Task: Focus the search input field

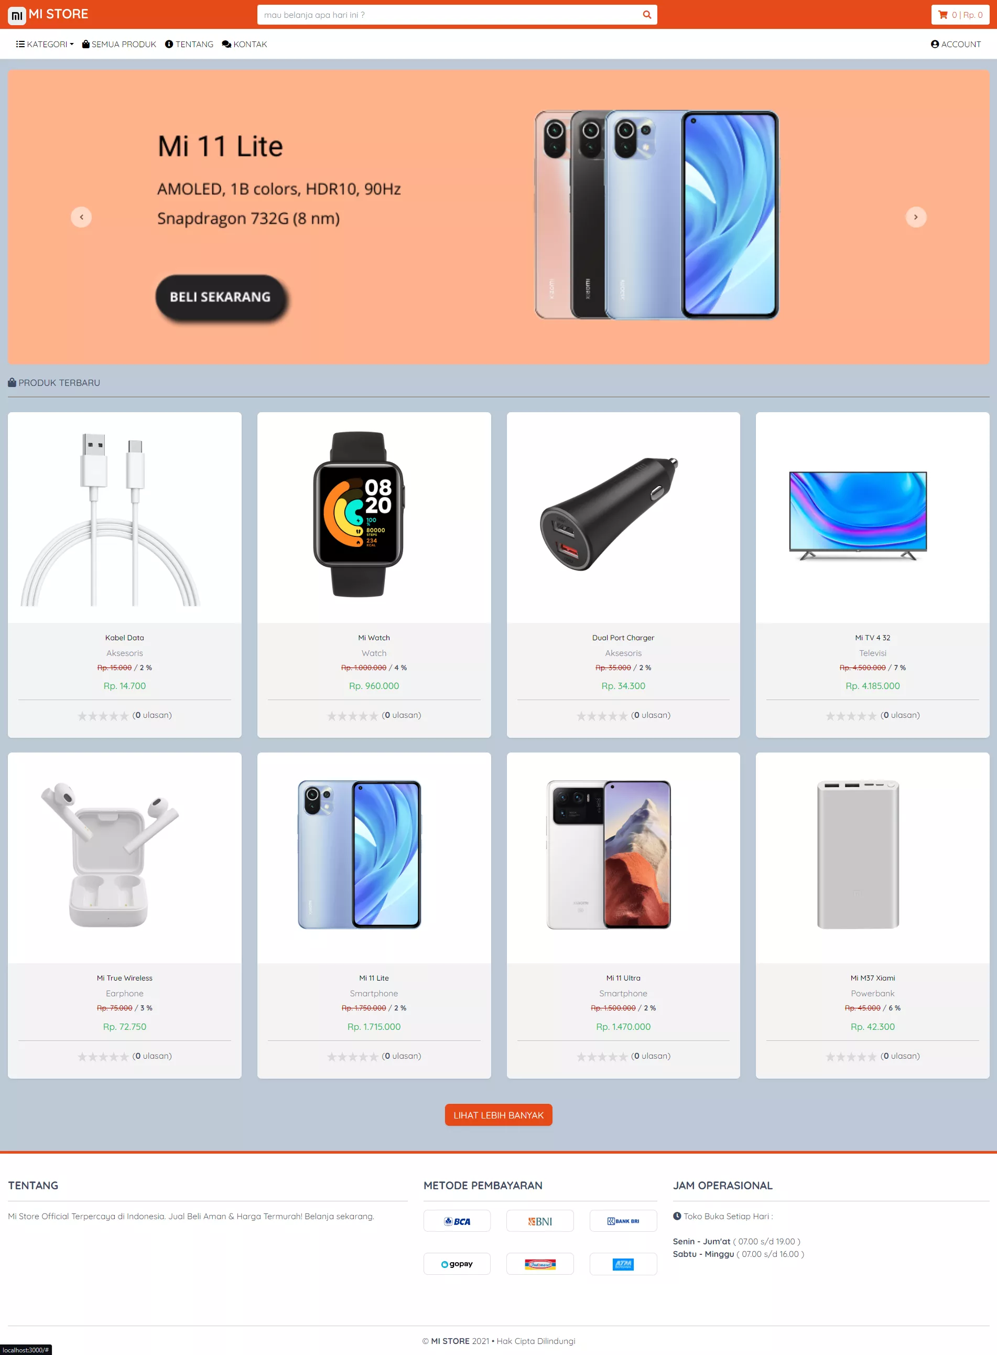Action: (x=450, y=15)
